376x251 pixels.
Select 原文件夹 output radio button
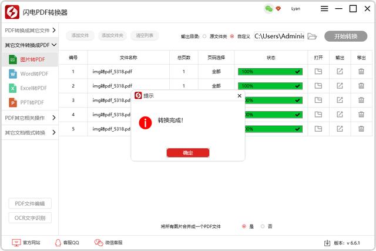coord(204,36)
